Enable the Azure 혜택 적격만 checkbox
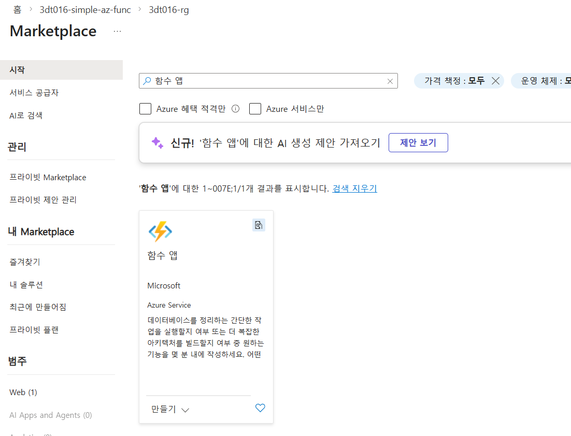Screen dimensions: 571x436 [x=145, y=108]
